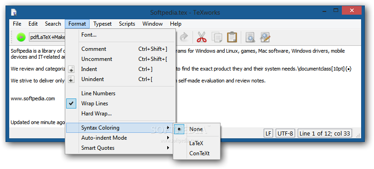This screenshot has width=374, height=169.
Task: Toggle the Wrap Lines checkmark
Action: point(71,104)
